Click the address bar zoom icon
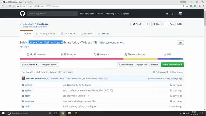The width and height of the screenshot is (206, 116). [x=183, y=6]
